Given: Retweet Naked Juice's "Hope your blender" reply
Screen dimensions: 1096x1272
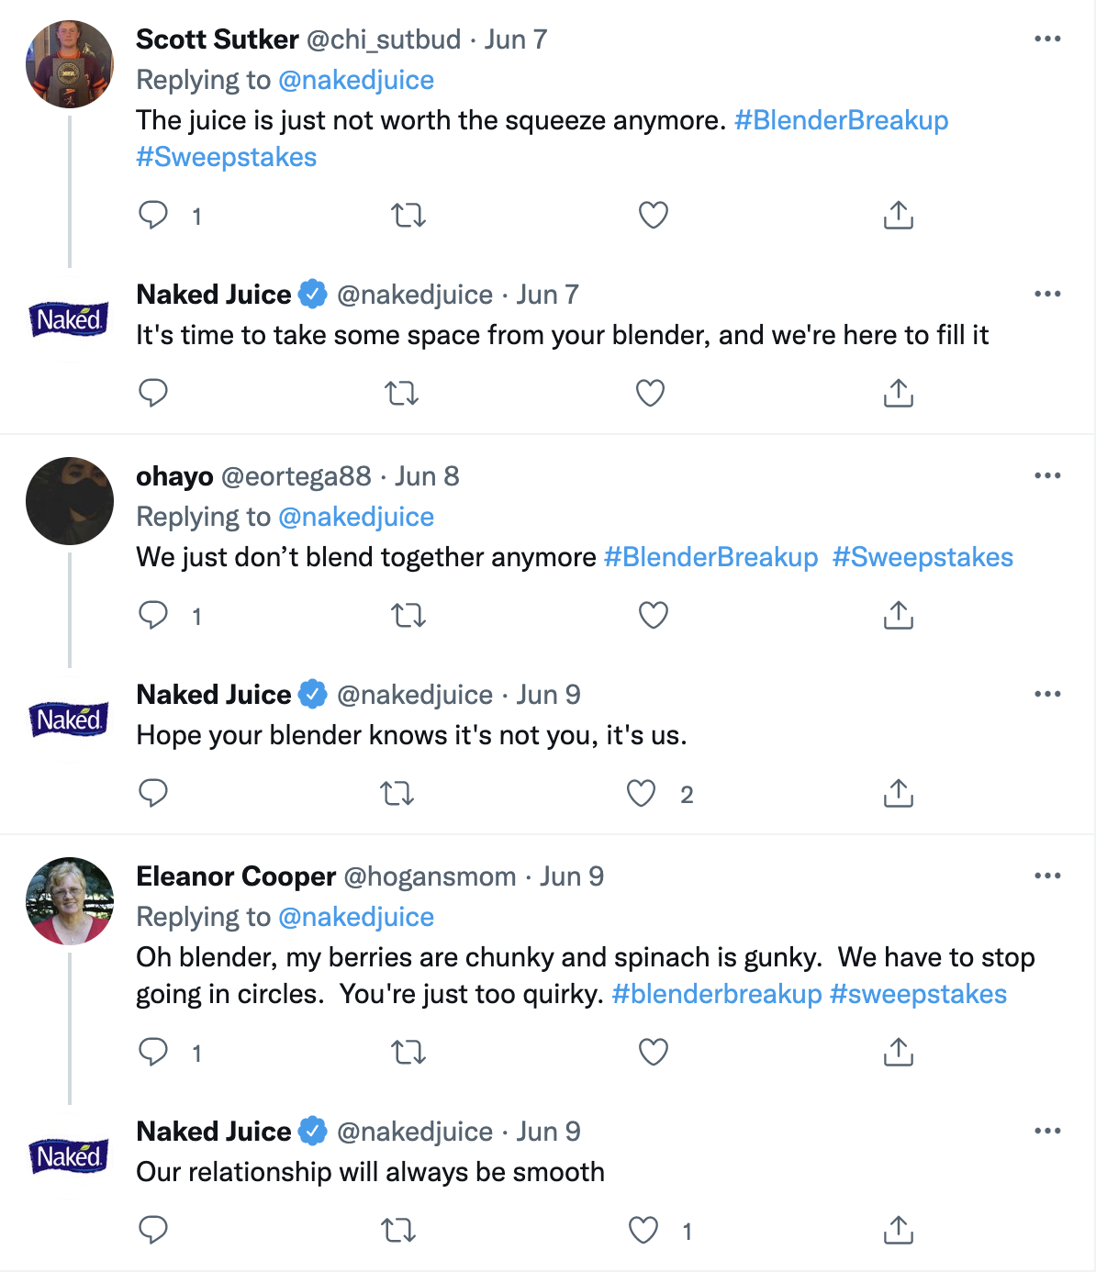Looking at the screenshot, I should click(397, 793).
